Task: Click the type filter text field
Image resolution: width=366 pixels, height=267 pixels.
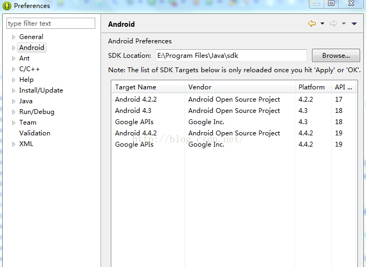Action: pyautogui.click(x=51, y=24)
